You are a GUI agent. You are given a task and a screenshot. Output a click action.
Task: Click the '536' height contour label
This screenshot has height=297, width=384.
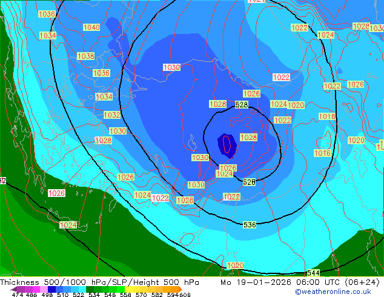pos(250,225)
